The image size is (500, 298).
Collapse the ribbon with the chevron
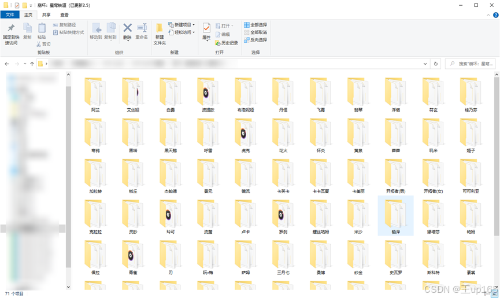(x=488, y=15)
